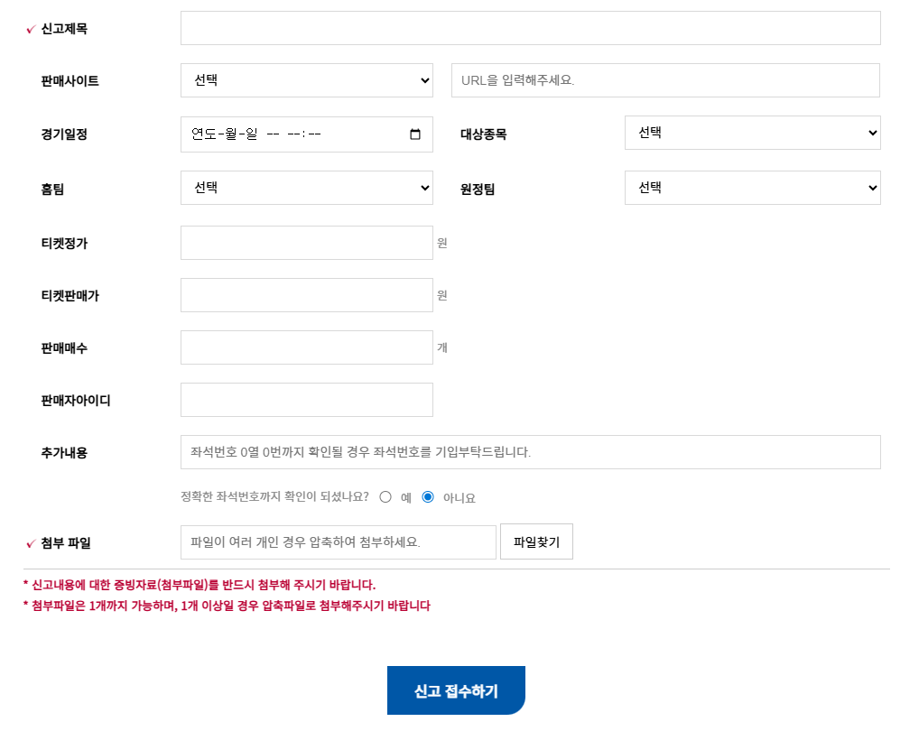Click the 신고제목 required checkmark icon

pyautogui.click(x=31, y=30)
